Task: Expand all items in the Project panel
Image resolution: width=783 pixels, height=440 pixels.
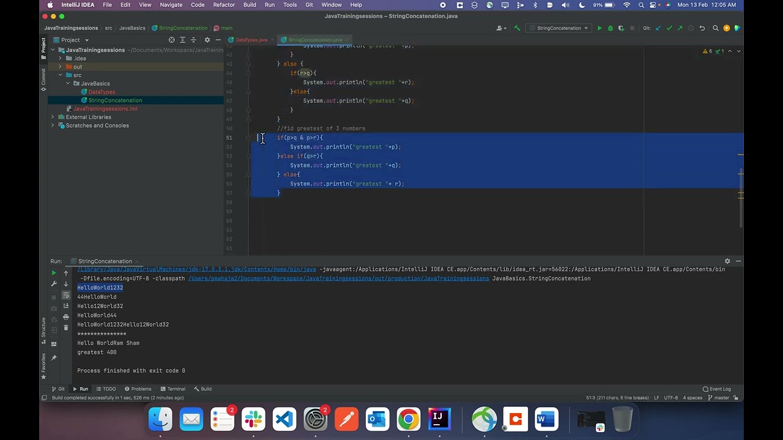Action: click(182, 40)
